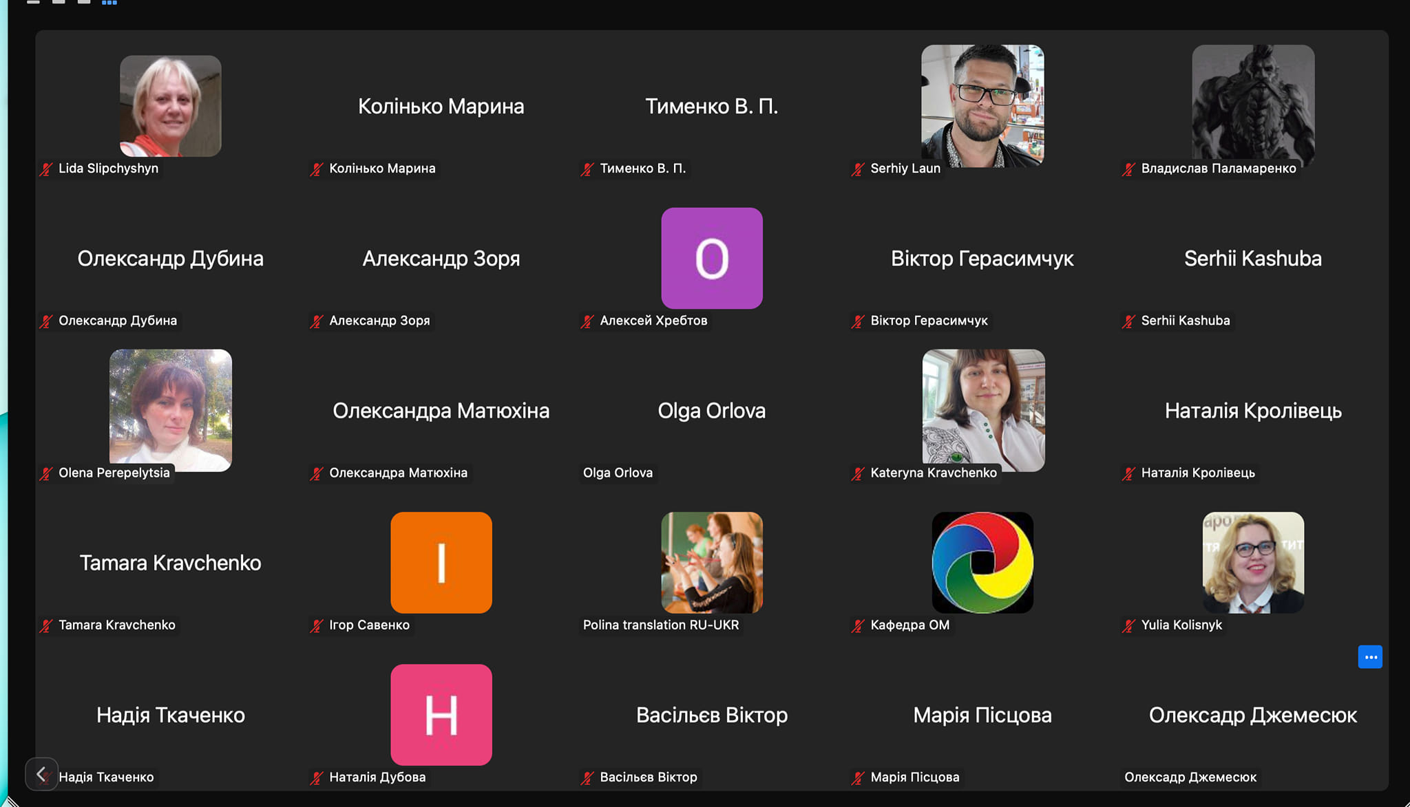The height and width of the screenshot is (807, 1410).
Task: Click muted mic icon by Васільєв Віктор label
Action: 587,778
